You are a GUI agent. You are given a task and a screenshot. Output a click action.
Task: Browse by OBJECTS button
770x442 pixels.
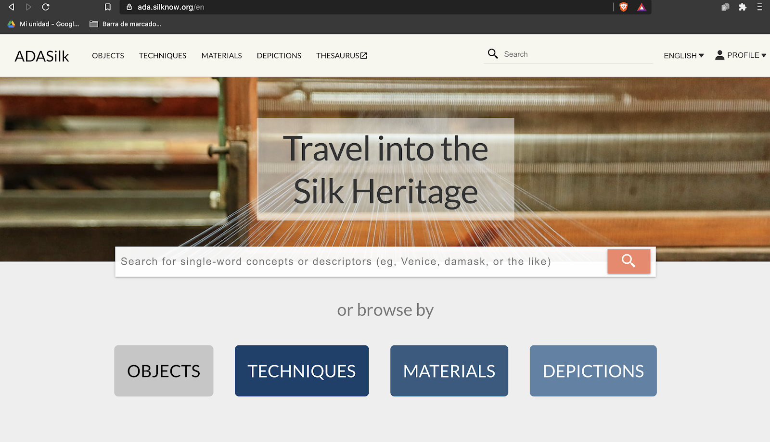164,371
